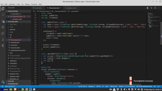Launch the terminal from taskbar

click(x=19, y=89)
